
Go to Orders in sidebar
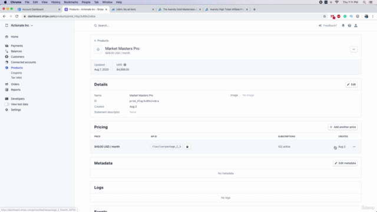click(x=15, y=84)
